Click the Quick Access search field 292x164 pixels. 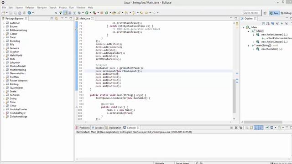[x=251, y=13]
